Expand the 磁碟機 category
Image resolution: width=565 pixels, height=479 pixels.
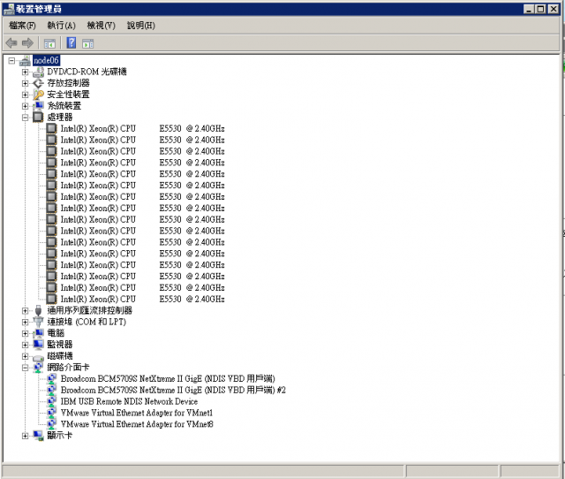pos(25,356)
